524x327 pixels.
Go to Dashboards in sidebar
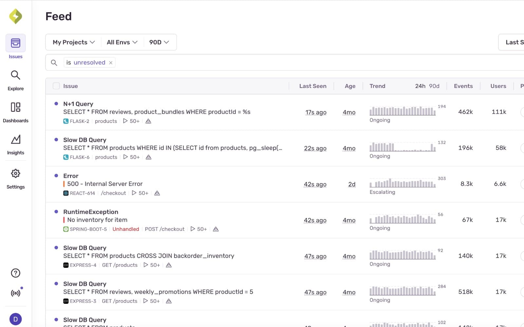tap(15, 112)
